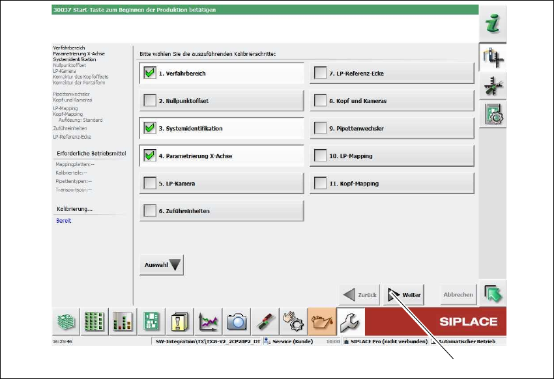Click the Abbrechen button

458,294
